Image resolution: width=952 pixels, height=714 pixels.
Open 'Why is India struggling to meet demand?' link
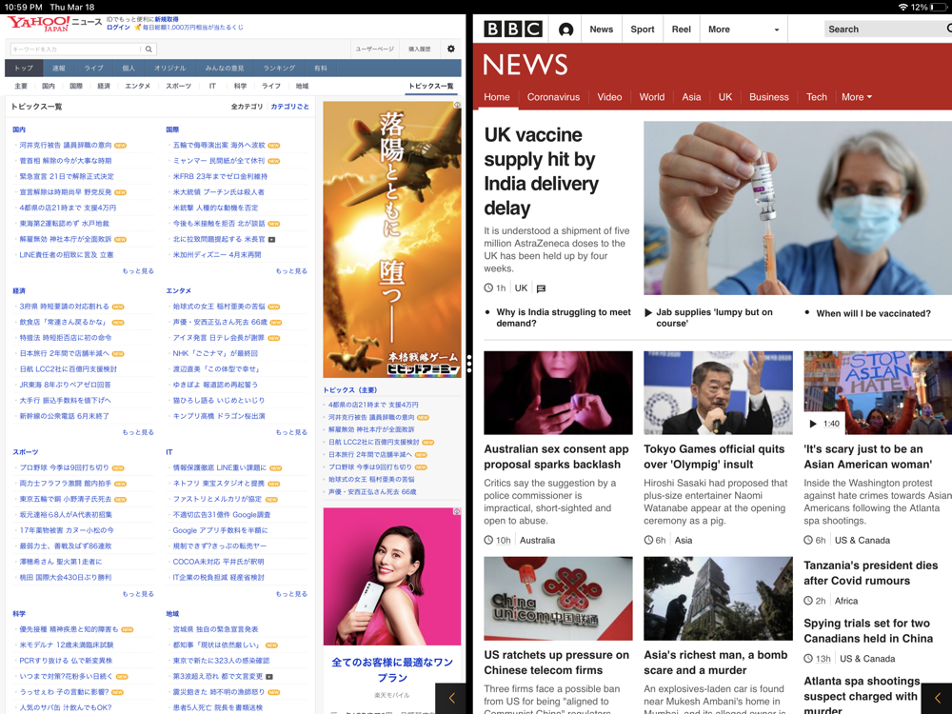[564, 318]
